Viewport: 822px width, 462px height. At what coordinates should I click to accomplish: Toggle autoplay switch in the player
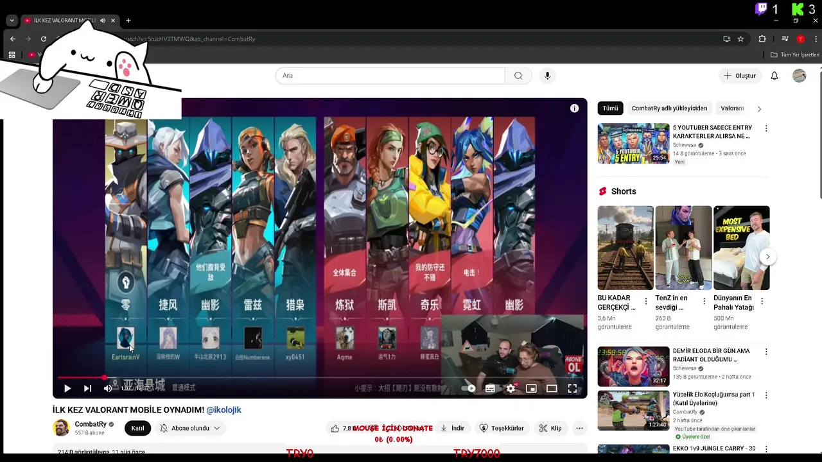469,388
